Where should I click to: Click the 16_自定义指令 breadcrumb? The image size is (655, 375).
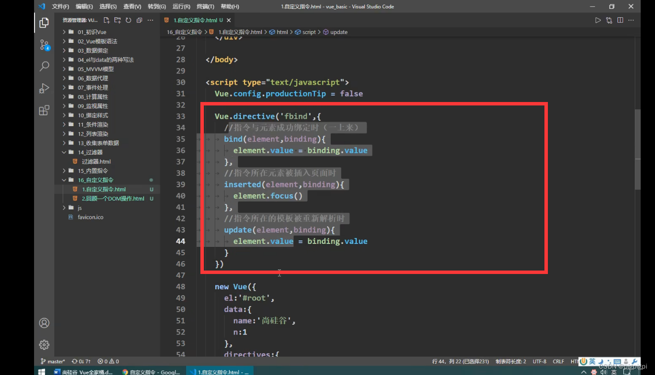pyautogui.click(x=184, y=32)
